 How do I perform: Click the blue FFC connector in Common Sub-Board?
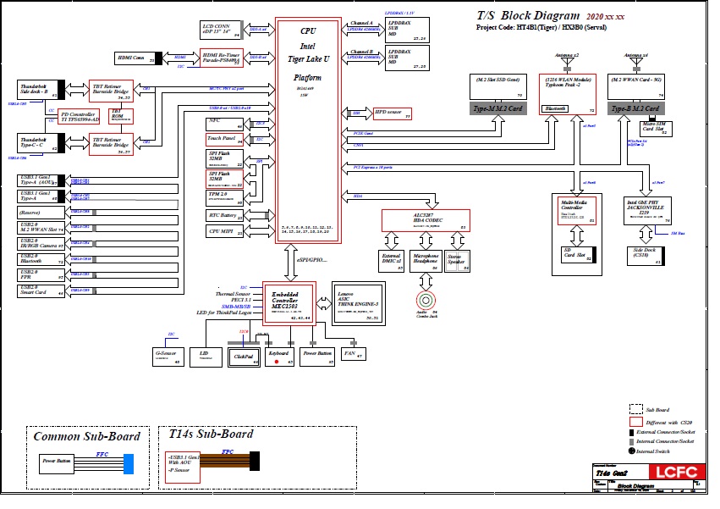tap(129, 464)
